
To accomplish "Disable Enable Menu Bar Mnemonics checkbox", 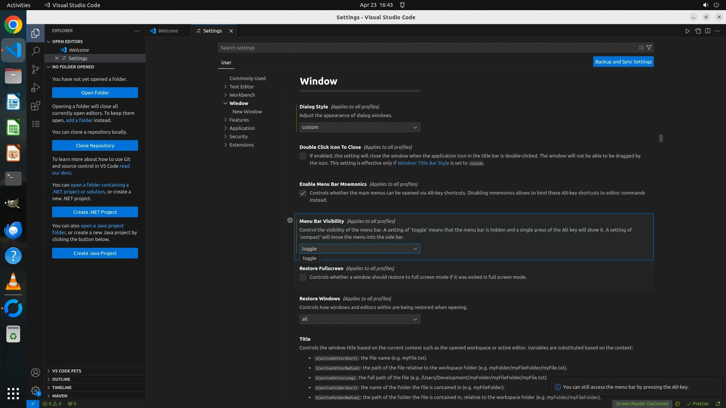I will coord(303,193).
